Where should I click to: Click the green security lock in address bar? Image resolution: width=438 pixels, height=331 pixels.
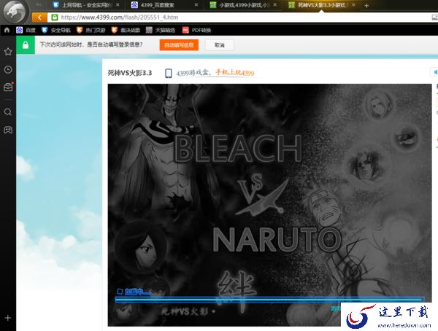tap(55, 17)
